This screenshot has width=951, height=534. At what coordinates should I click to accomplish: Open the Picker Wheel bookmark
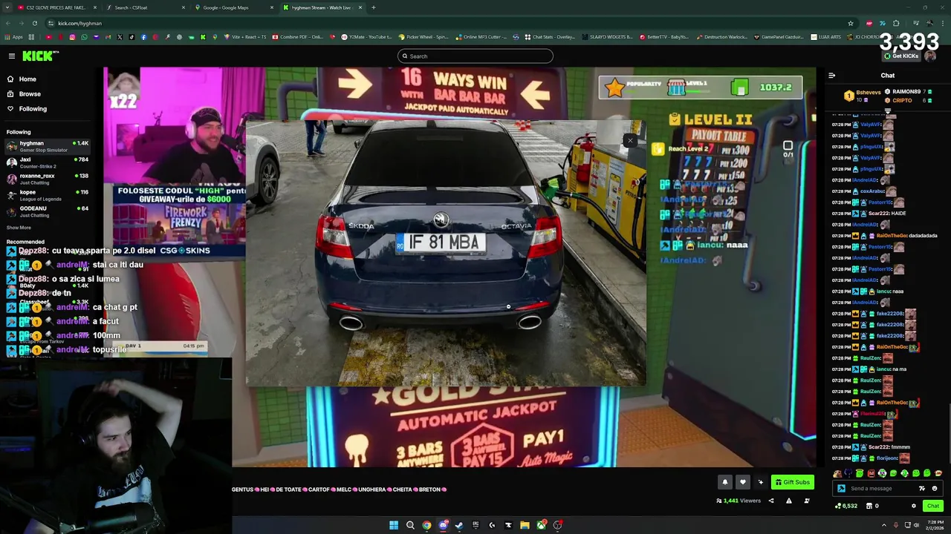423,36
